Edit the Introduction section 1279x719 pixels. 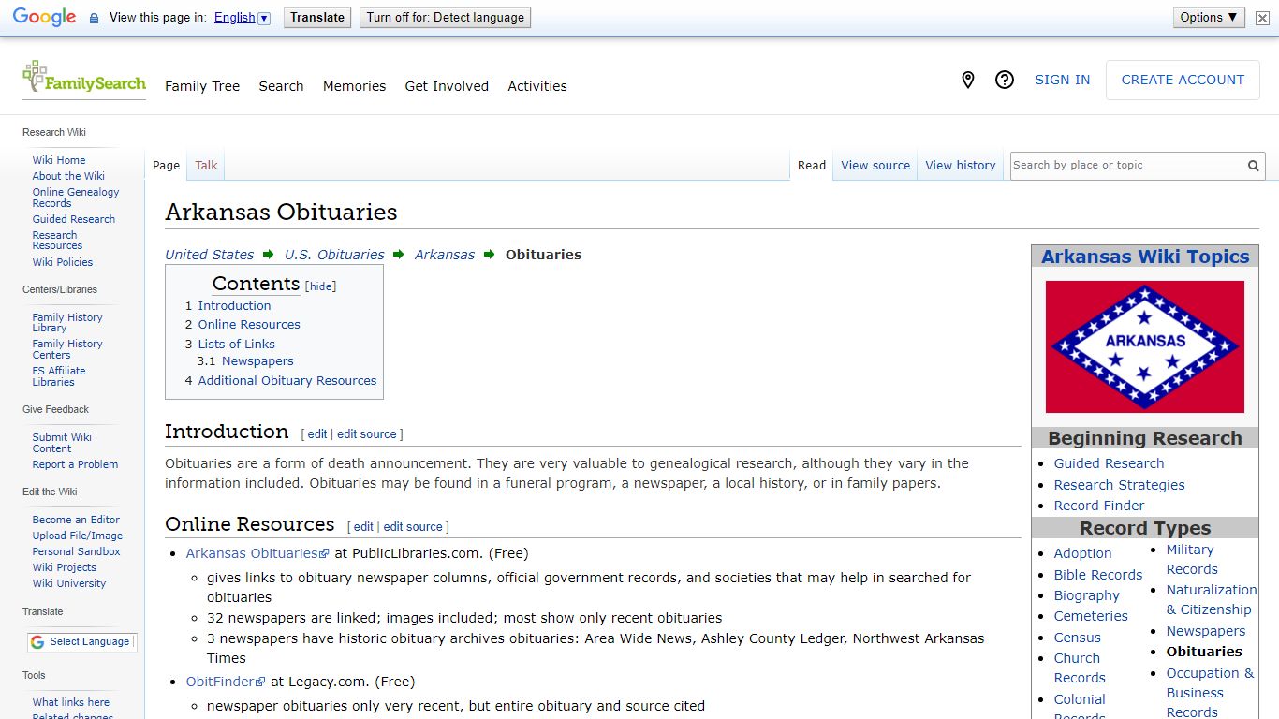click(x=317, y=434)
